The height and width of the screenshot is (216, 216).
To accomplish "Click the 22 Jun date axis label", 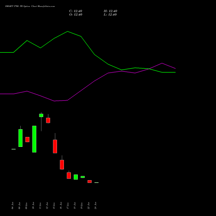I will (x=89, y=206).
